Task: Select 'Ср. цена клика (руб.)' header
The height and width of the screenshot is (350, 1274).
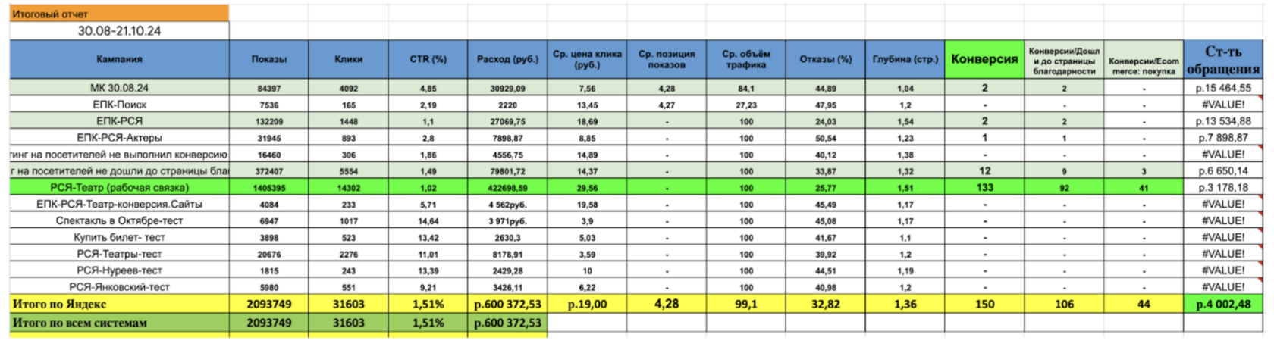Action: click(x=587, y=59)
